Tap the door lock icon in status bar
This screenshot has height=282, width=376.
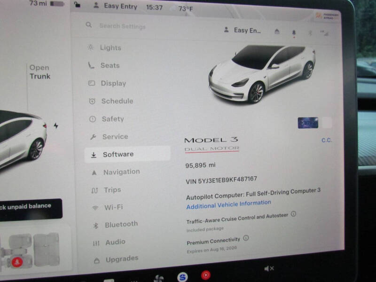click(x=77, y=5)
